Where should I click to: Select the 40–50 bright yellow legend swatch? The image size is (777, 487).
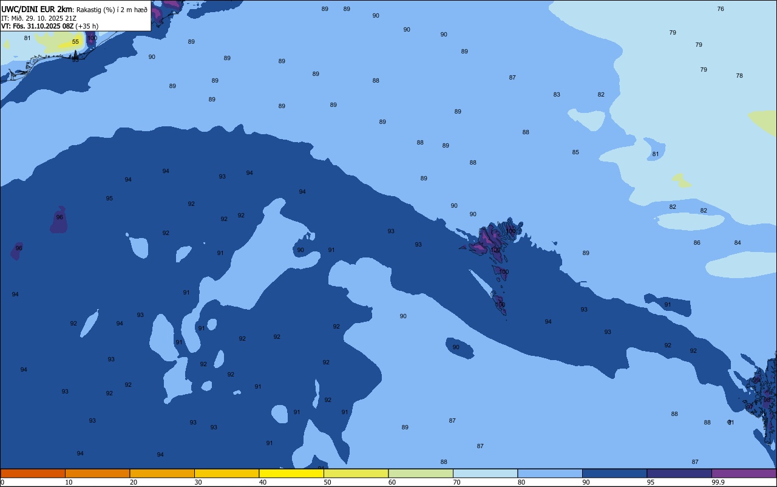pos(291,473)
